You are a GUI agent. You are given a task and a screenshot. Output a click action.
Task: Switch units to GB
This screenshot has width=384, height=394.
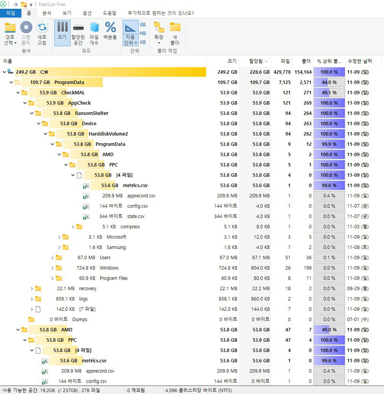[x=142, y=24]
